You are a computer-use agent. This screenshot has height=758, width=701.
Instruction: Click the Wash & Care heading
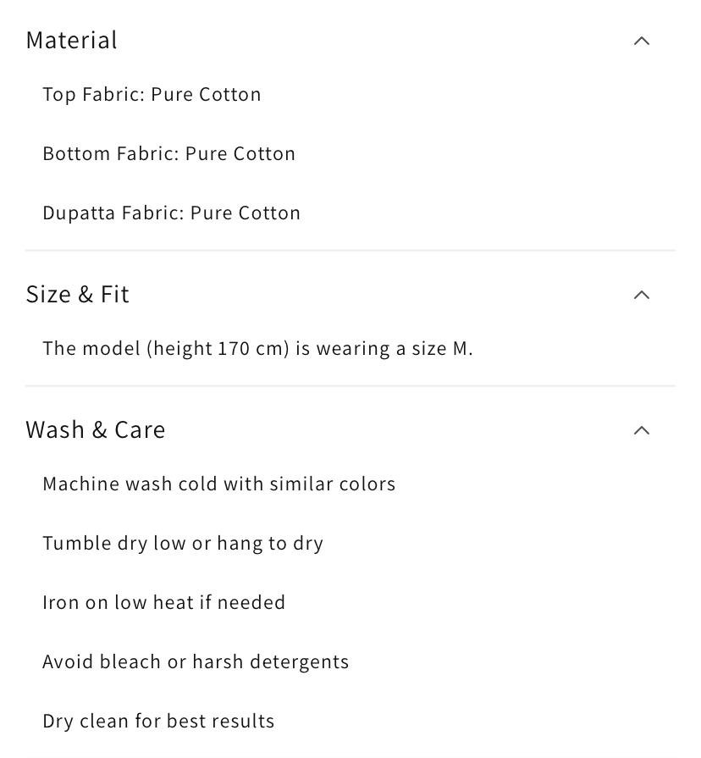tap(96, 429)
